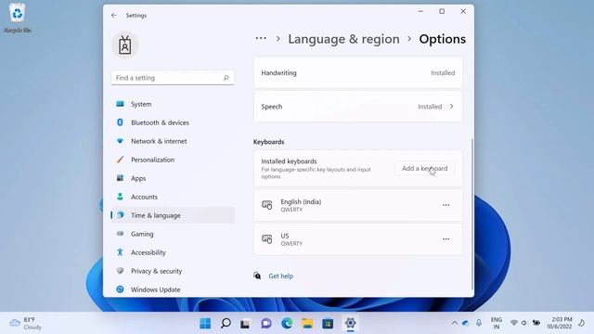The width and height of the screenshot is (594, 334).
Task: Open Windows Update in the sidebar
Action: [x=173, y=289]
